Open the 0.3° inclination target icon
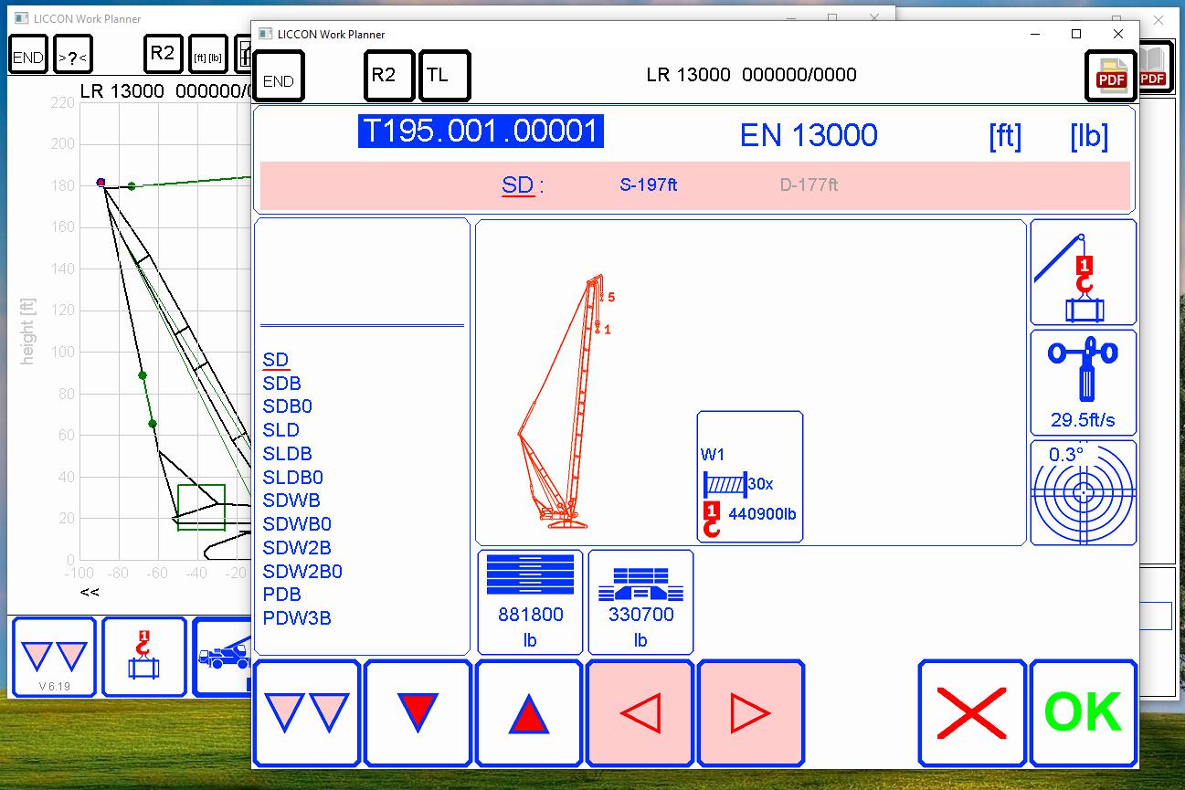The width and height of the screenshot is (1185, 790). coord(1084,493)
